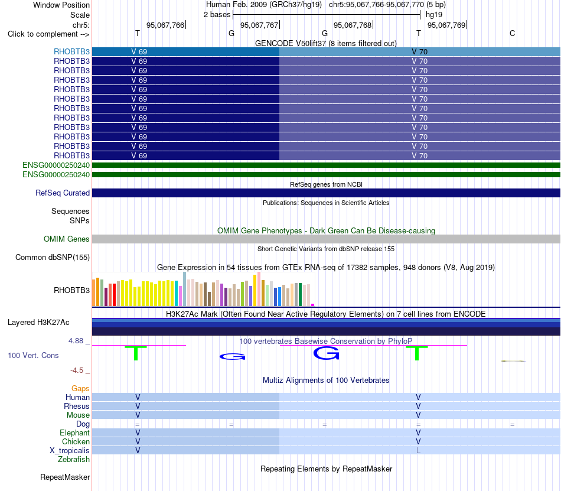Select the Rhesus alignment row label

pyautogui.click(x=77, y=406)
